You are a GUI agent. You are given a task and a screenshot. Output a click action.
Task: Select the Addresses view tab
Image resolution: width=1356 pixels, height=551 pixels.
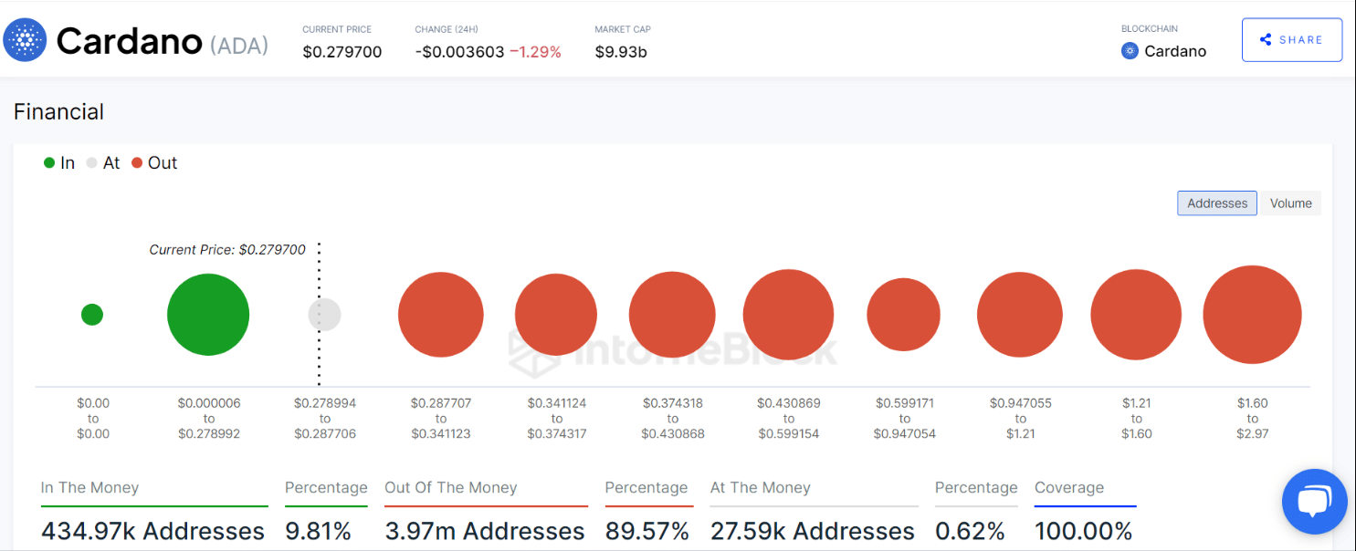tap(1216, 203)
